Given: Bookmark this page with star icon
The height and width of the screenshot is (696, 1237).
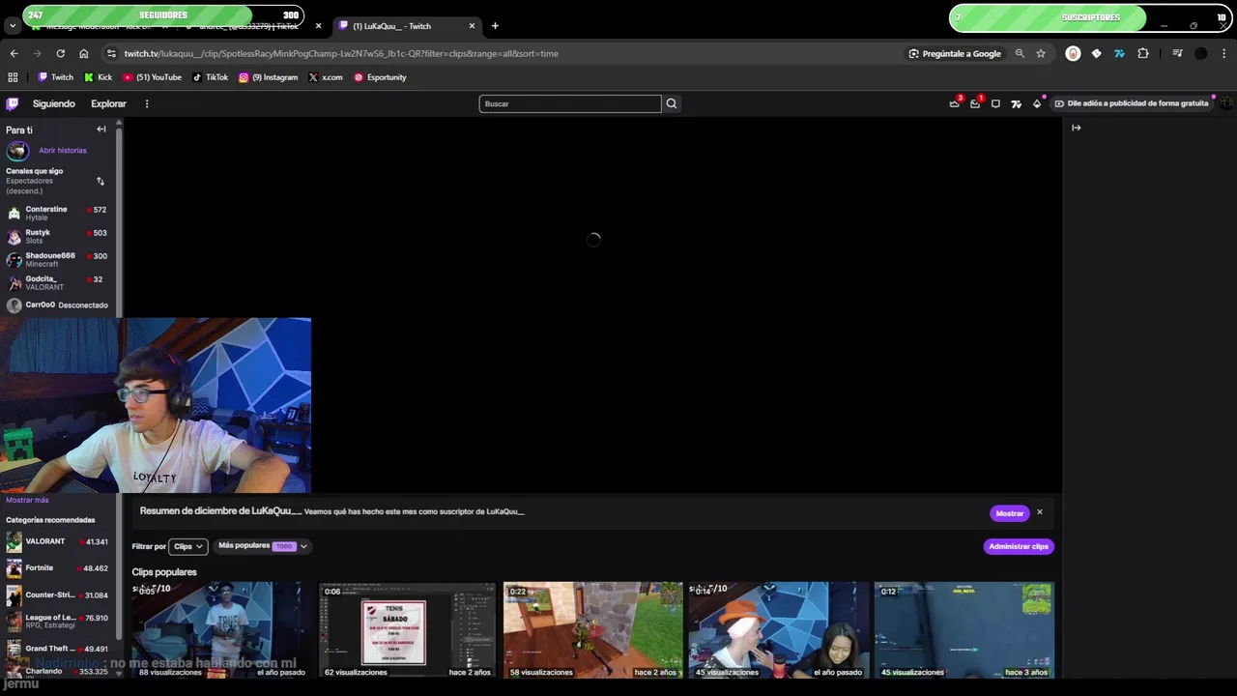Looking at the screenshot, I should tap(1041, 53).
